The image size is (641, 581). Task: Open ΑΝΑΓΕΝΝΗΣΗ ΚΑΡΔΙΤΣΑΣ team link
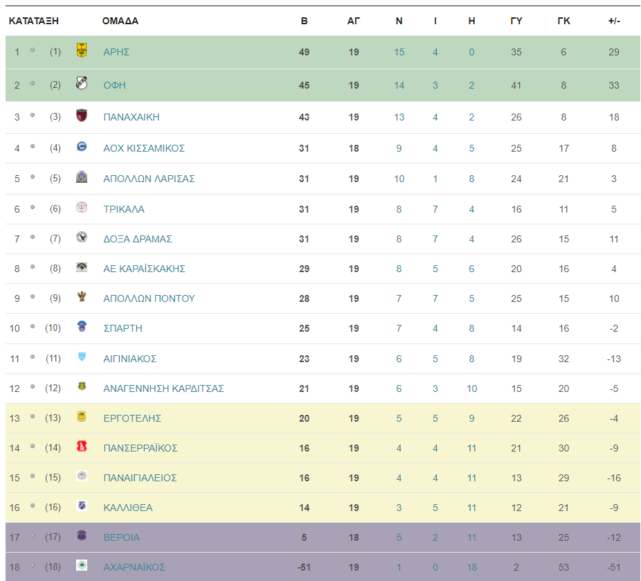(x=163, y=388)
